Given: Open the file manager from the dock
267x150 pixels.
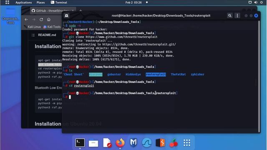Looking at the screenshot, I should [93, 143].
